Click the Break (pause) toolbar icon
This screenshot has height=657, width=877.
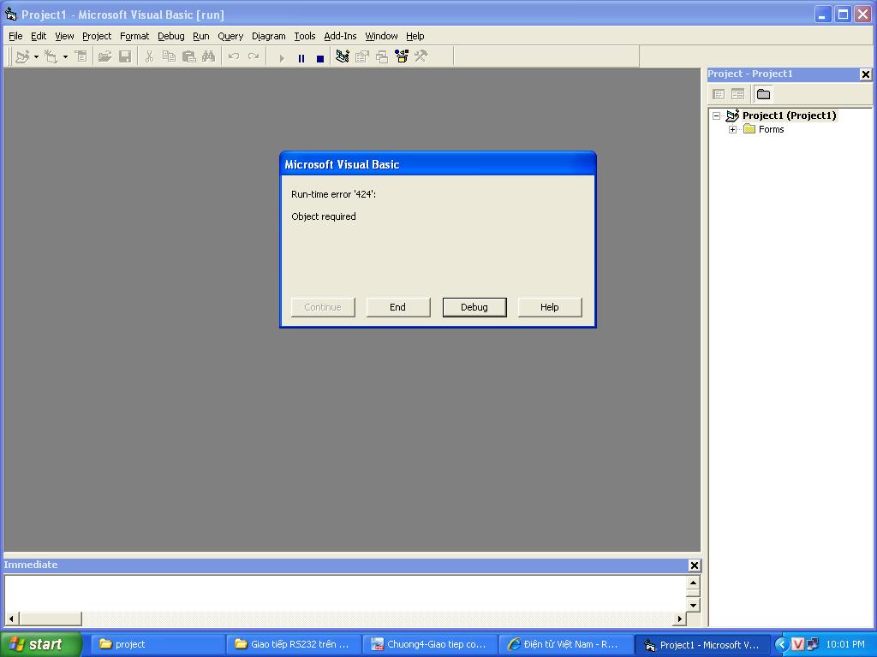click(x=301, y=58)
